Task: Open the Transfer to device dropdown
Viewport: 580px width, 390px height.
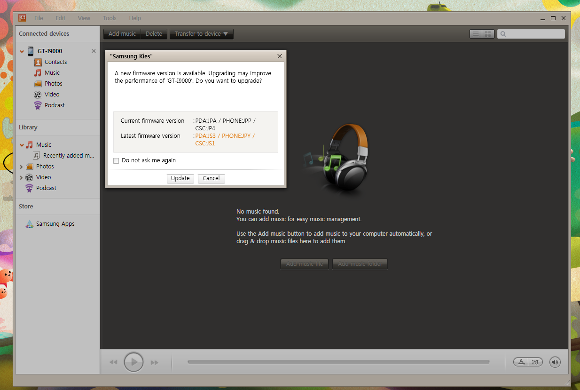Action: click(x=201, y=34)
